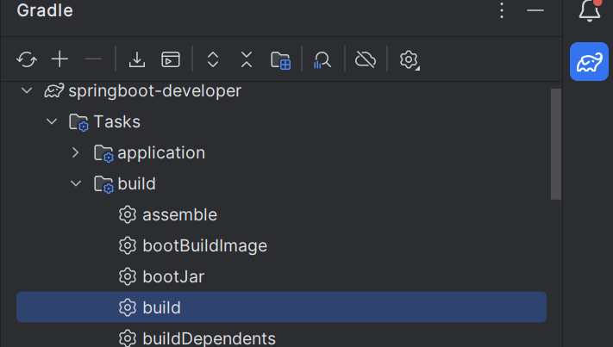
Task: Select the bootBuildImage task
Action: tap(281, 245)
